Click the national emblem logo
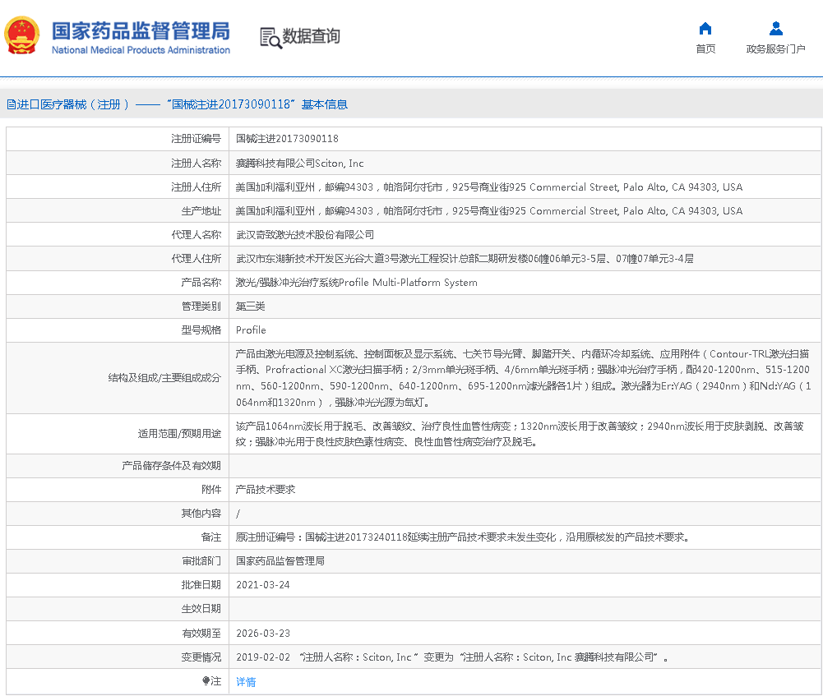Screen dimensions: 823x696 (x=22, y=37)
